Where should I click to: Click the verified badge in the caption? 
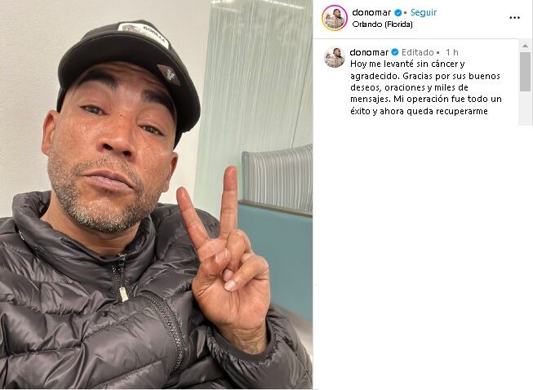click(x=395, y=52)
